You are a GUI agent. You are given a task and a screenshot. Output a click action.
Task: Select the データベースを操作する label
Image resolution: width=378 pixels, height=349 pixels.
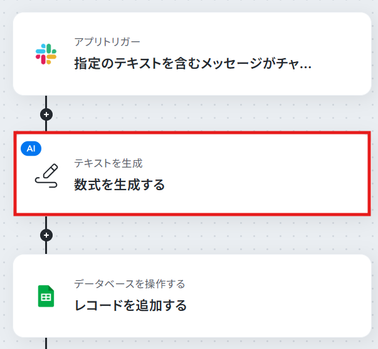click(x=130, y=284)
